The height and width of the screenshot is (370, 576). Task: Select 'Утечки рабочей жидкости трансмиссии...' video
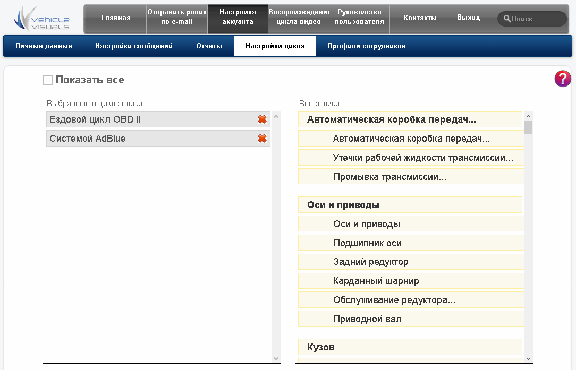point(411,158)
